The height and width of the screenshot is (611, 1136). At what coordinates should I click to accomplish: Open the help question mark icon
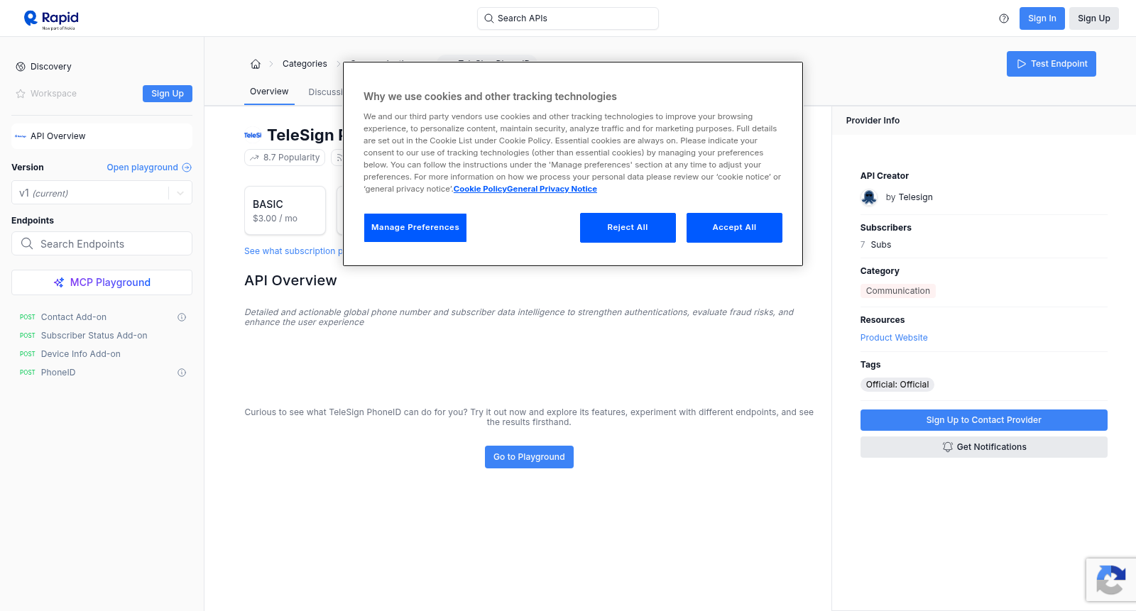tap(1004, 18)
